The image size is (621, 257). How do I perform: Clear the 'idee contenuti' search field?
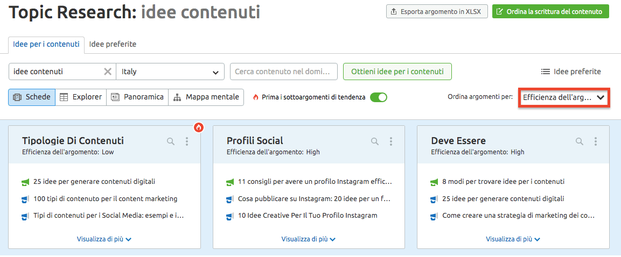coord(108,72)
